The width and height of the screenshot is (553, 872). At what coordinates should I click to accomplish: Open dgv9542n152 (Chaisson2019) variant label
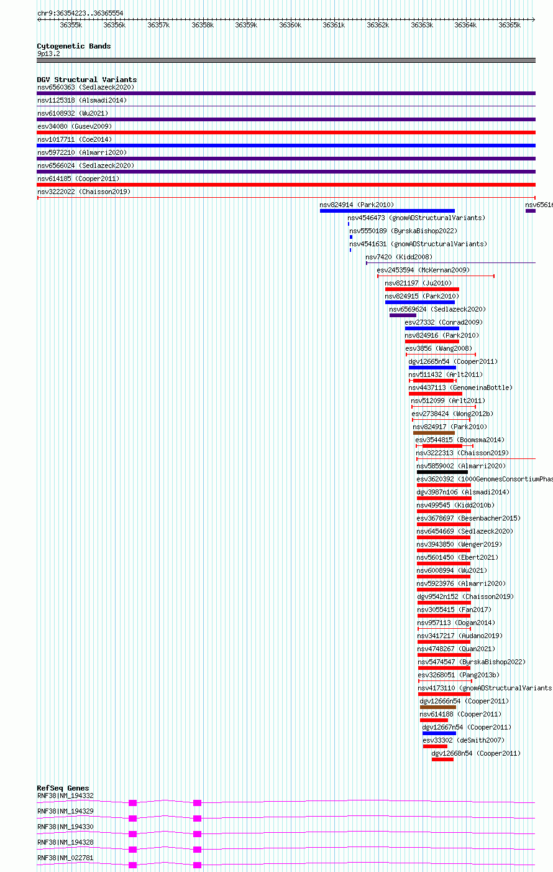tap(465, 596)
